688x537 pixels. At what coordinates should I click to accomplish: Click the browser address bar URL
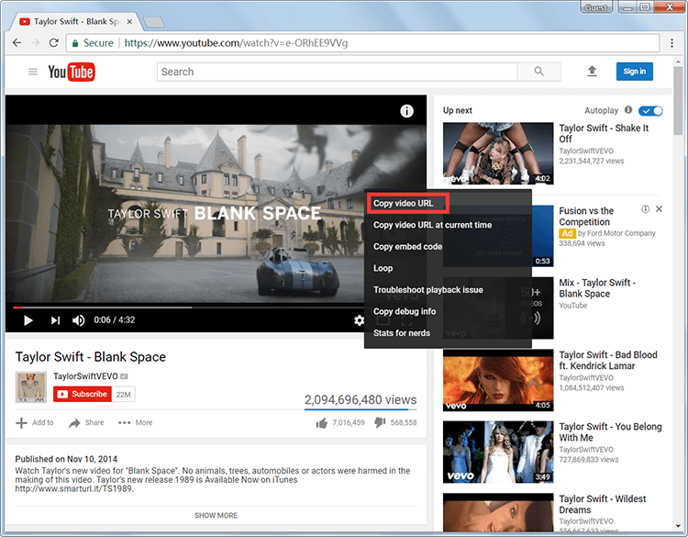[x=236, y=43]
